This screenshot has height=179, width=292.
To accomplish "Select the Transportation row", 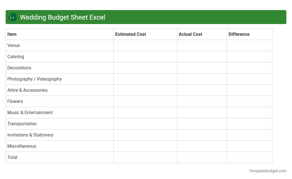I will click(x=22, y=124).
